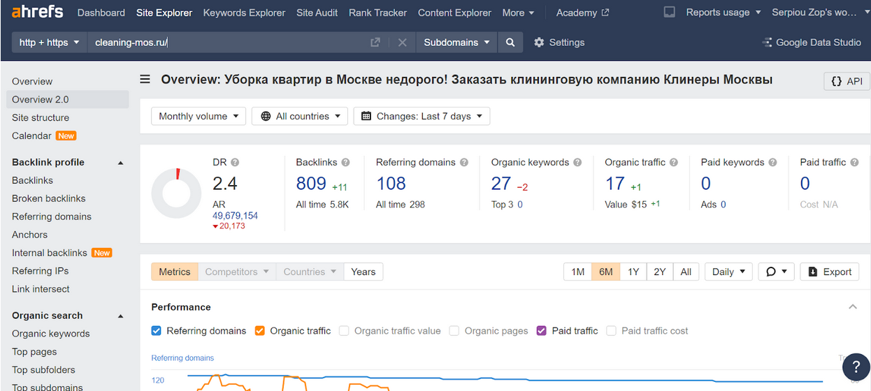Open the chart annotations comment icon
This screenshot has width=871, height=391.
(776, 272)
